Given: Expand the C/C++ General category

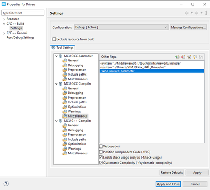Looking at the screenshot, I should (x=4, y=33).
